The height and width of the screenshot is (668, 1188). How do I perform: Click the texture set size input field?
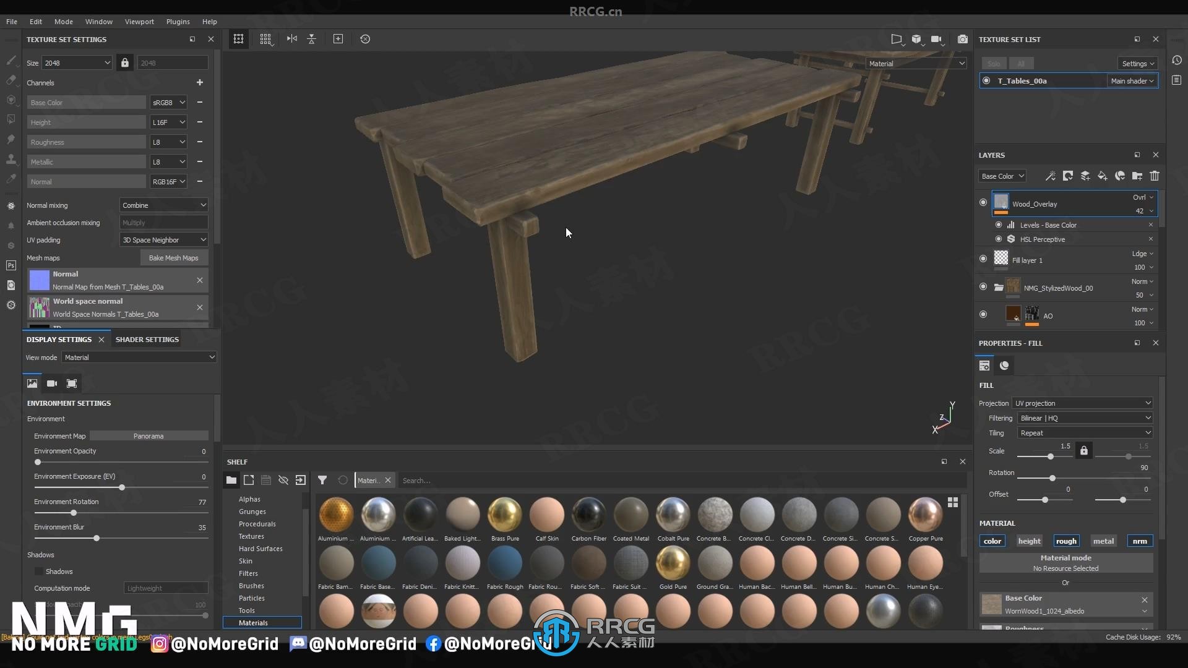pos(77,63)
